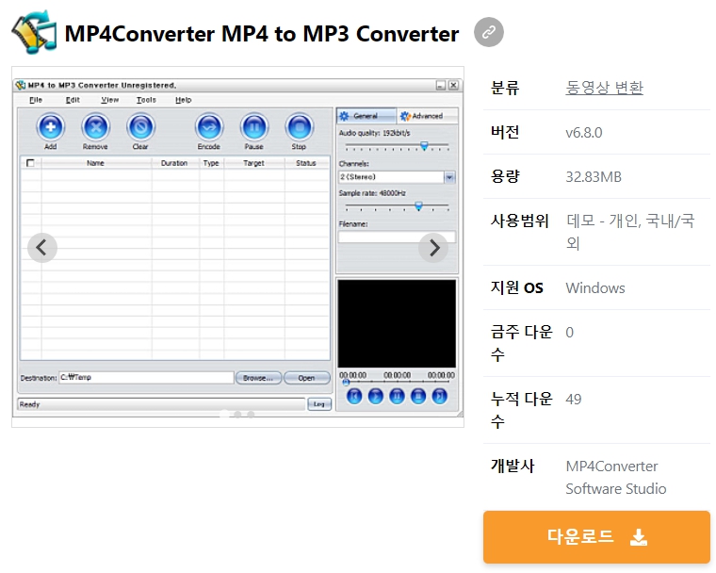Open the Edit menu
Viewport: 716px width, 573px height.
tap(73, 100)
